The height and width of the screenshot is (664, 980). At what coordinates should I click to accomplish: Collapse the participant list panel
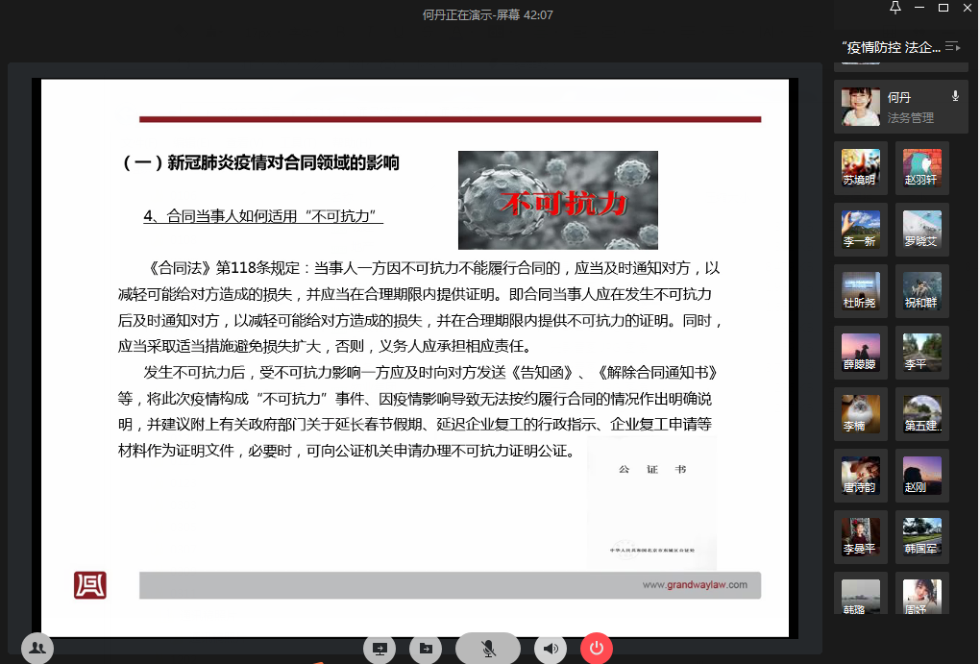tap(952, 46)
